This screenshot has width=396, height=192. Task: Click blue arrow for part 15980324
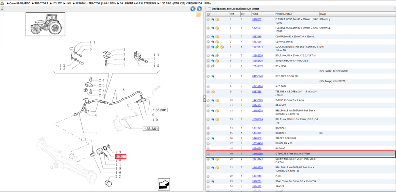[x=213, y=119]
